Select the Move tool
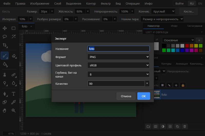 pyautogui.click(x=5, y=28)
